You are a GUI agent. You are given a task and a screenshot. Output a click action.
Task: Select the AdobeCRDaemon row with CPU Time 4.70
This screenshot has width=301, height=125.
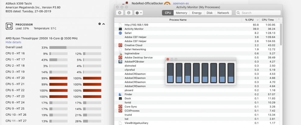[197, 82]
